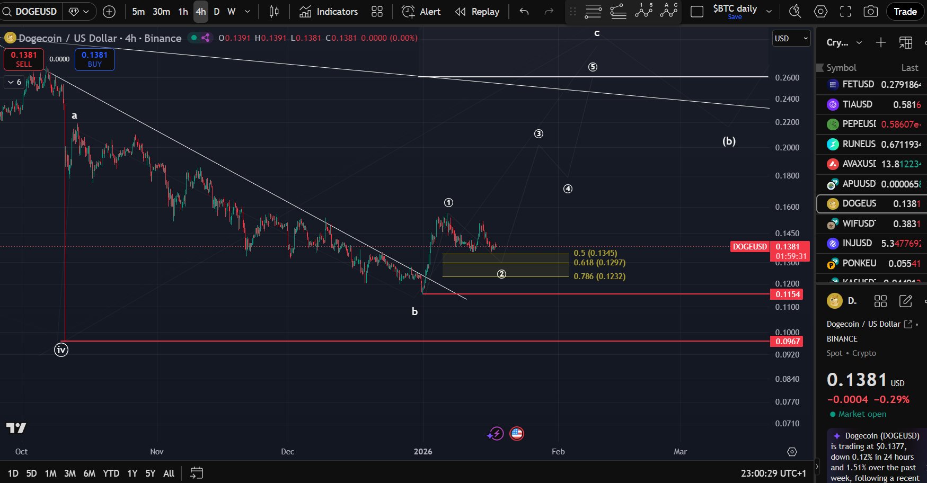The width and height of the screenshot is (927, 483).
Task: Select the Elliott impulse wave 1-5 tool
Action: (x=644, y=11)
